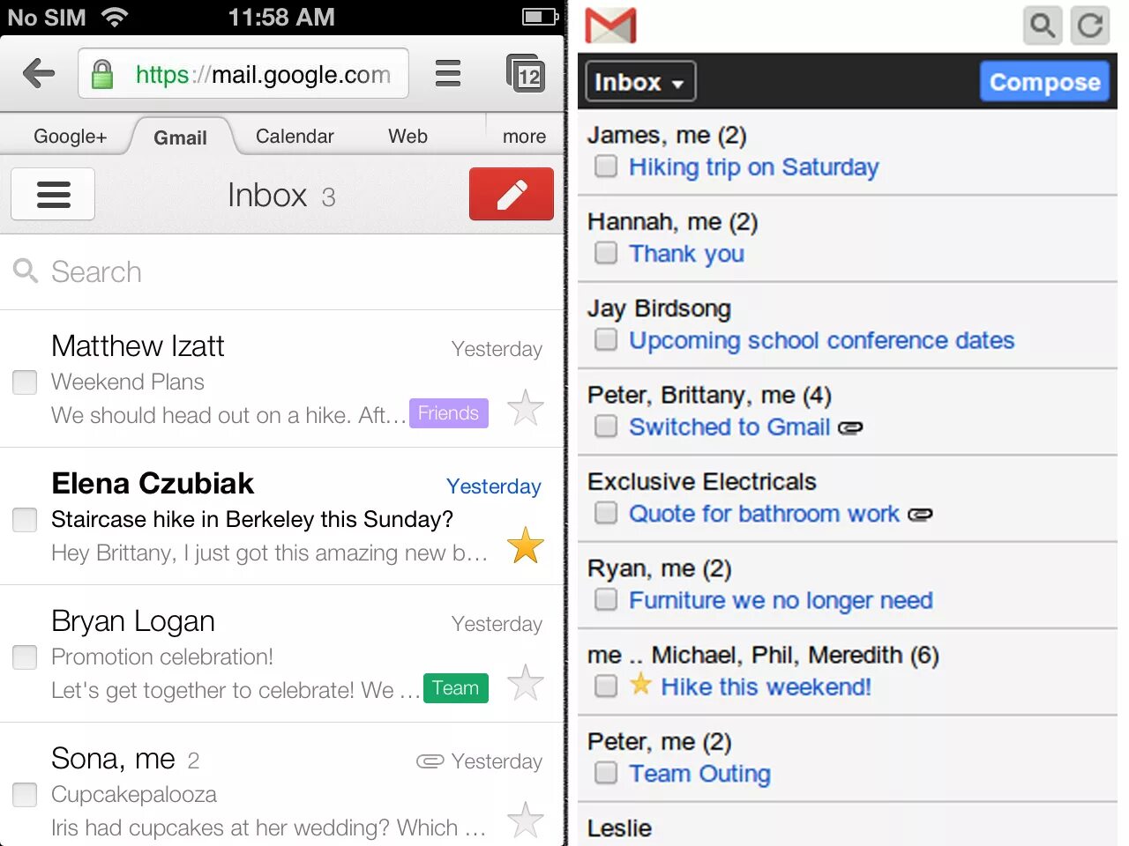Star the Bryan Logan Promotion celebration email
Image resolution: width=1129 pixels, height=846 pixels.
526,683
